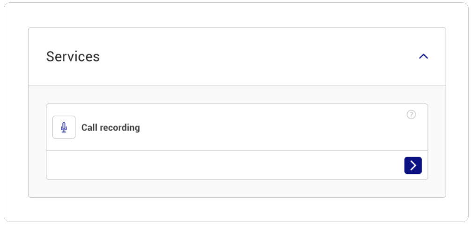Click the Call recording card header row
Image resolution: width=471 pixels, height=229 pixels.
coord(237,127)
